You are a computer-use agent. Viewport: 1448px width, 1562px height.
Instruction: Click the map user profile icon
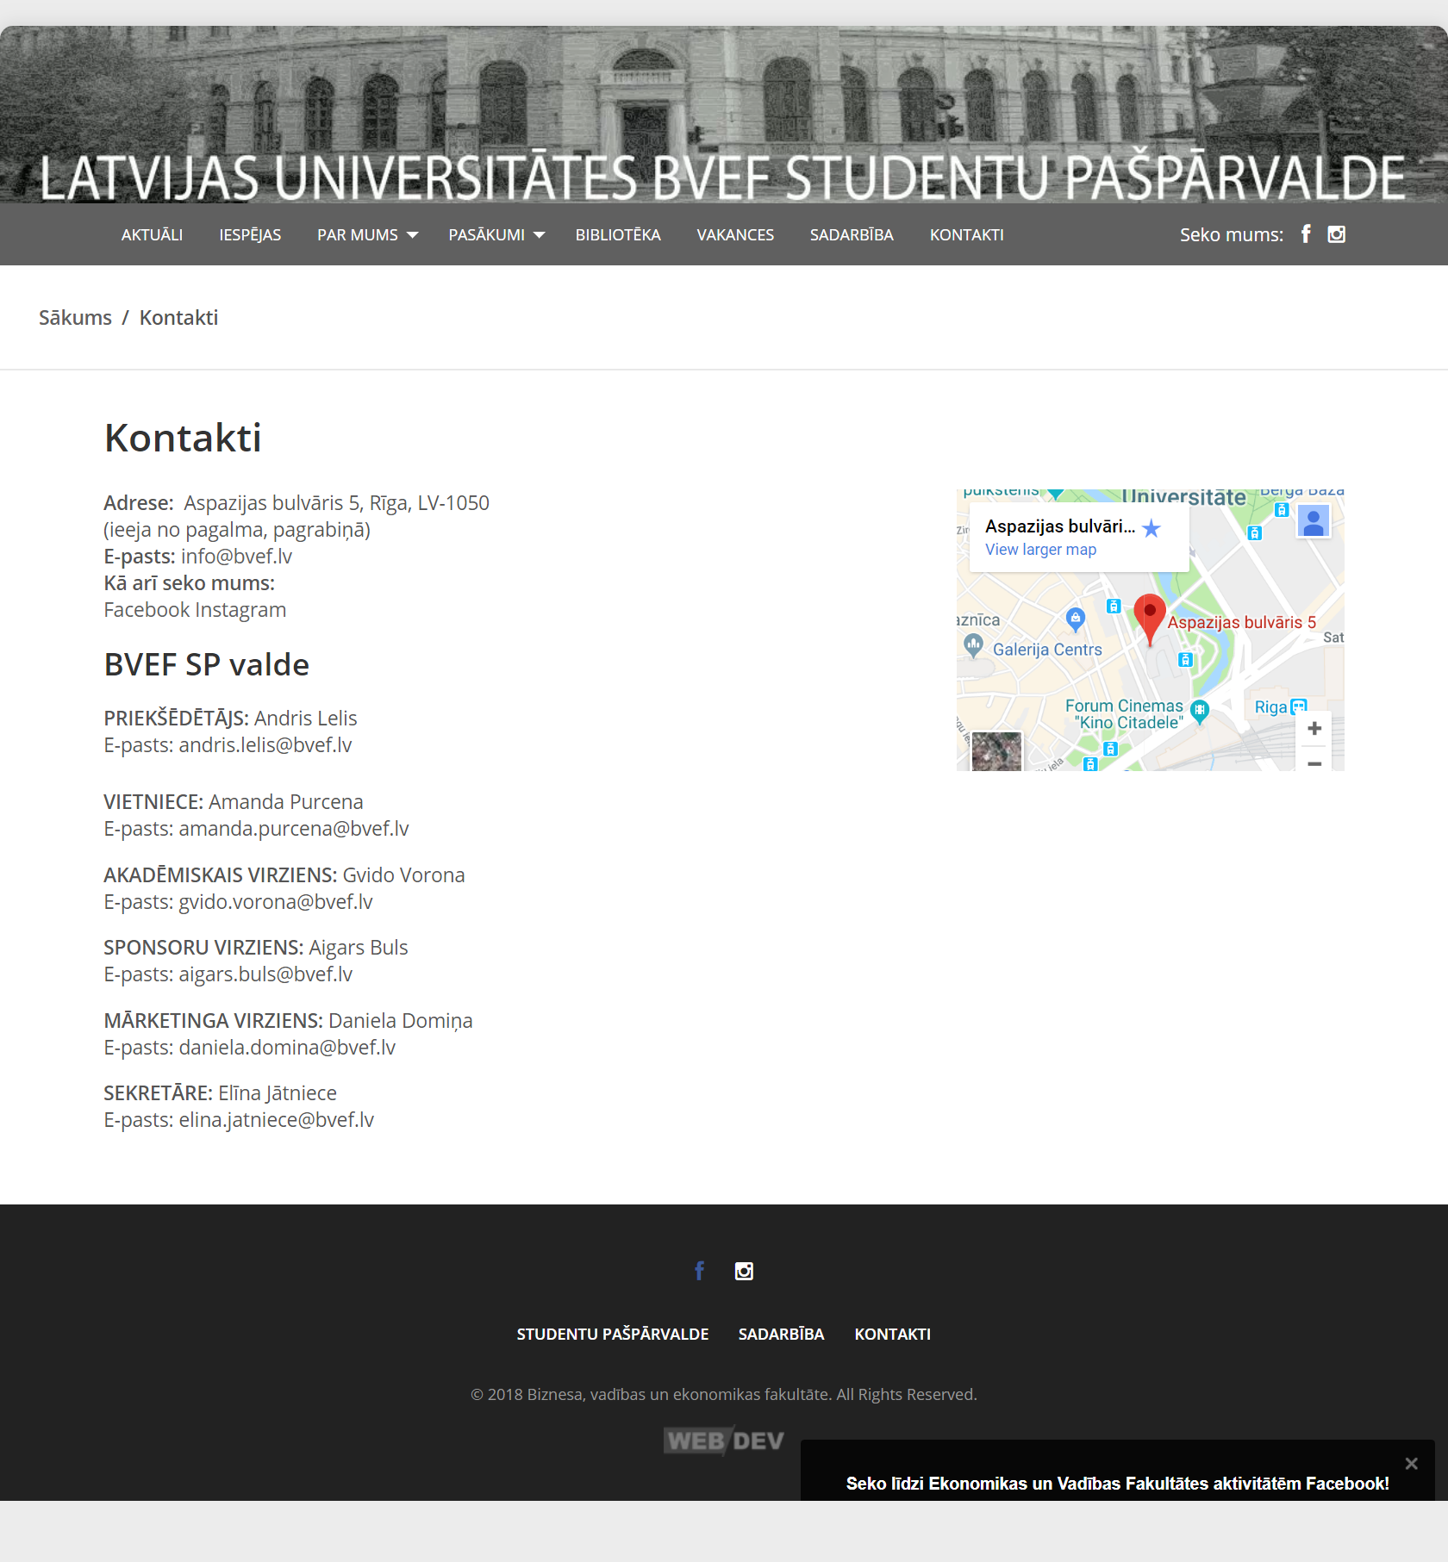click(1314, 522)
